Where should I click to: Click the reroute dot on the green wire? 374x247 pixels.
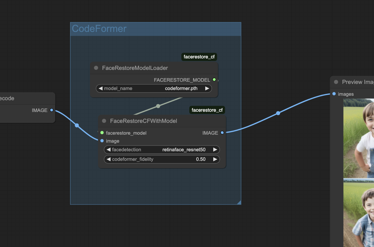(158, 106)
